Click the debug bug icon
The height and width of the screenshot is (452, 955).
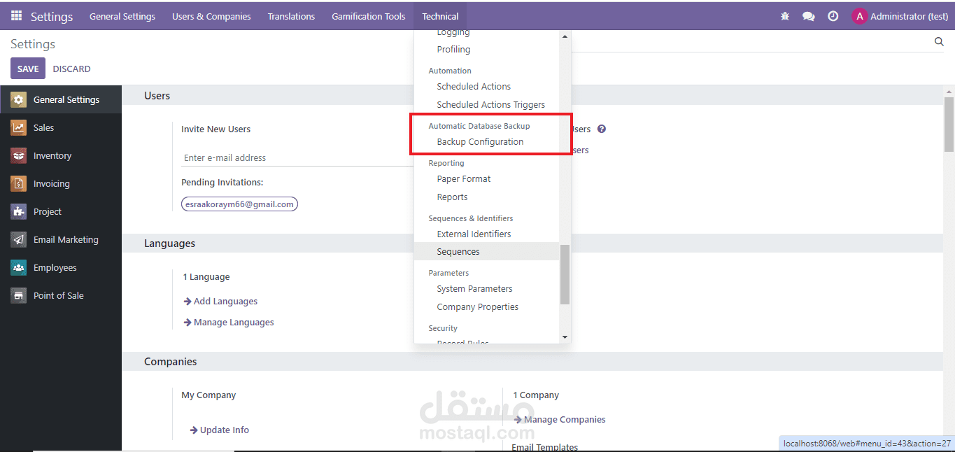[x=785, y=16]
